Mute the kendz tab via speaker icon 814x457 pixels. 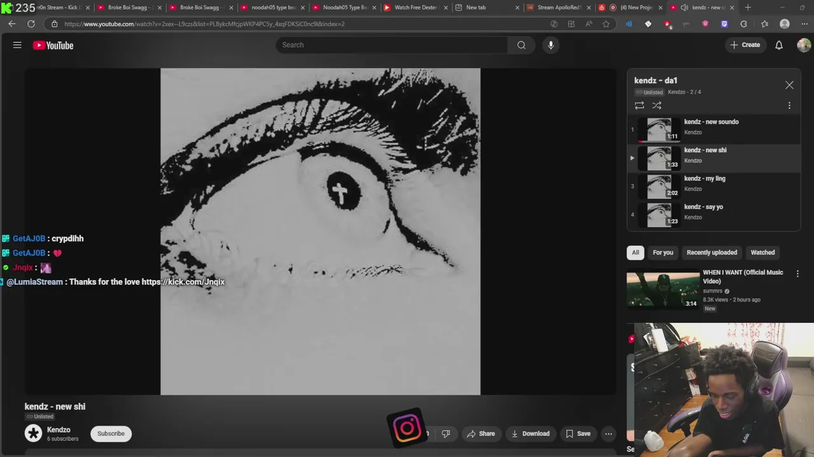pyautogui.click(x=684, y=8)
